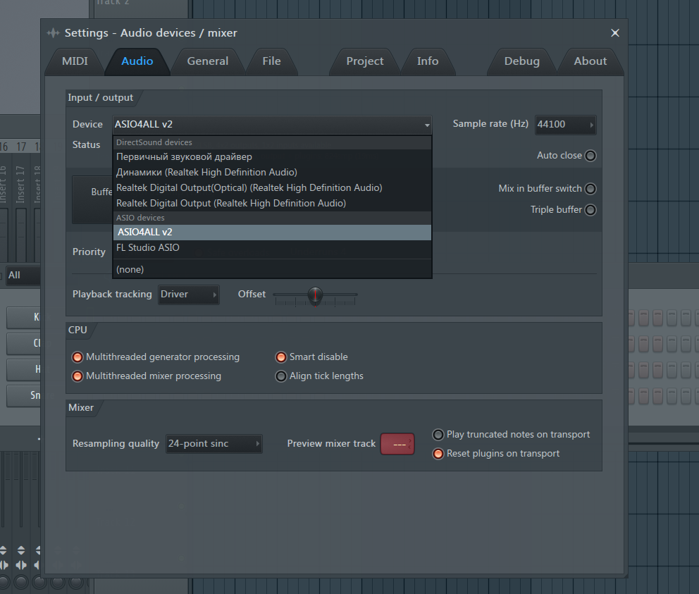The image size is (699, 594).
Task: Select Realtek Digital Output(Optical) device
Action: point(249,187)
